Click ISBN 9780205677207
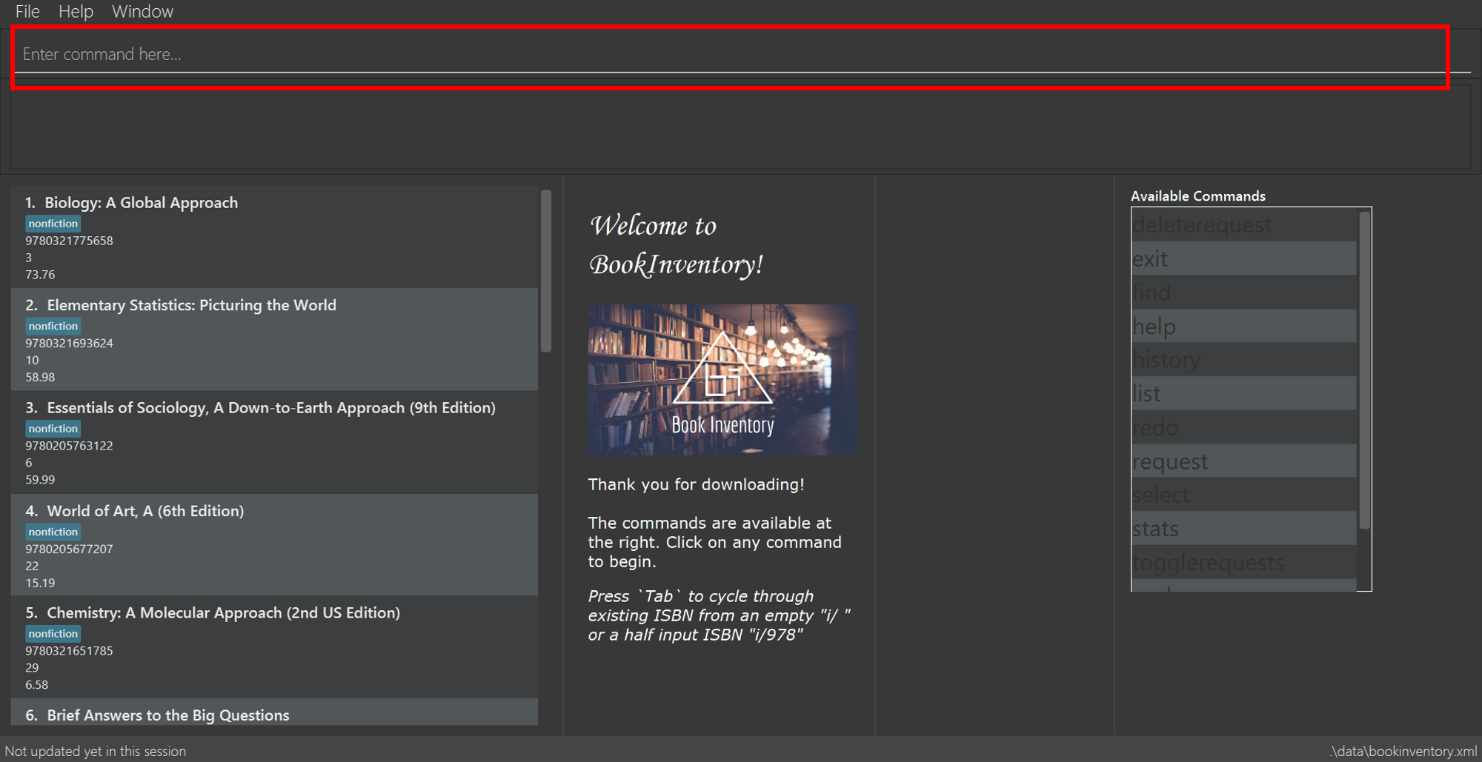 click(x=69, y=549)
